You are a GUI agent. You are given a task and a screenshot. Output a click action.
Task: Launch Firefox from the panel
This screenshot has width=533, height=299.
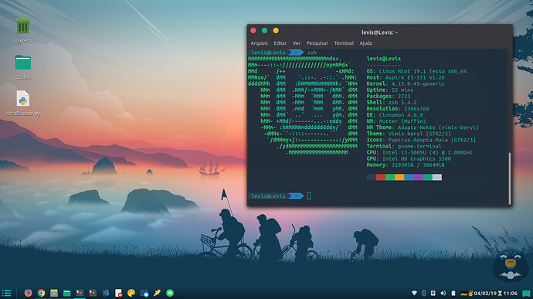coord(29,293)
